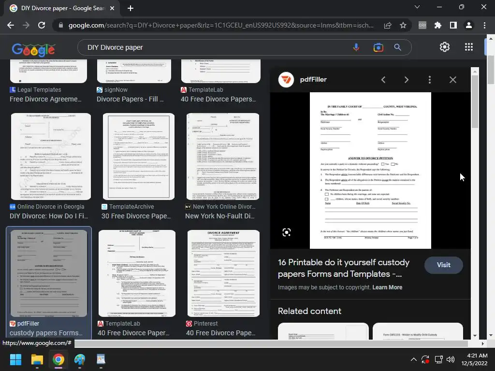Screen dimensions: 495x371
Task: Open the Motion to Modify Child Custody related thumbnail
Action: coord(418,331)
